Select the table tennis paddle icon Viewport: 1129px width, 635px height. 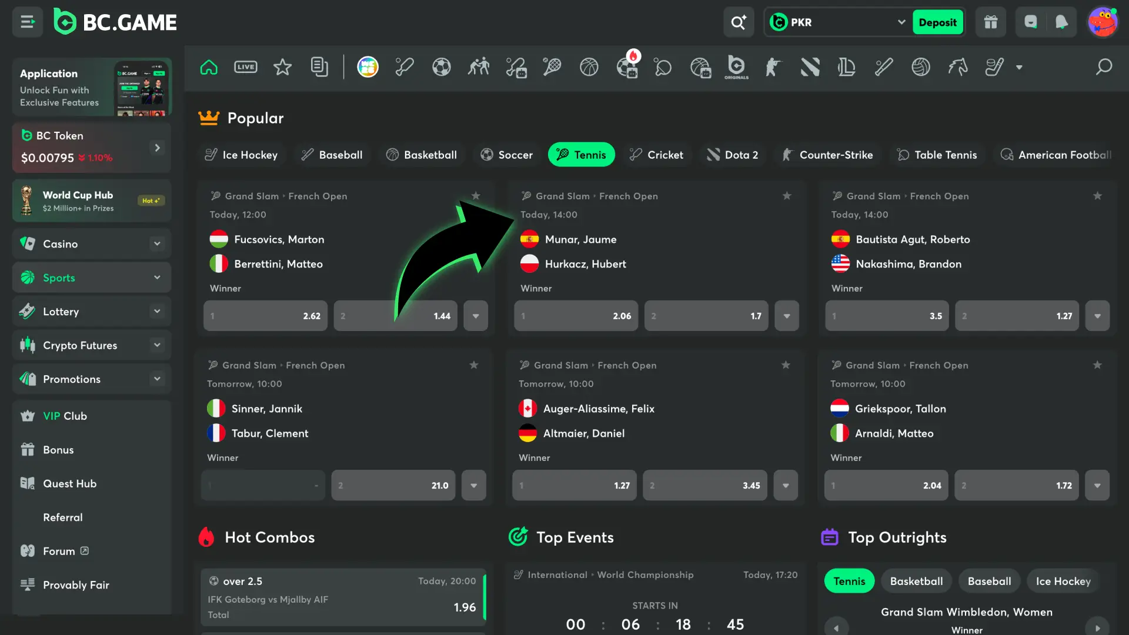663,67
